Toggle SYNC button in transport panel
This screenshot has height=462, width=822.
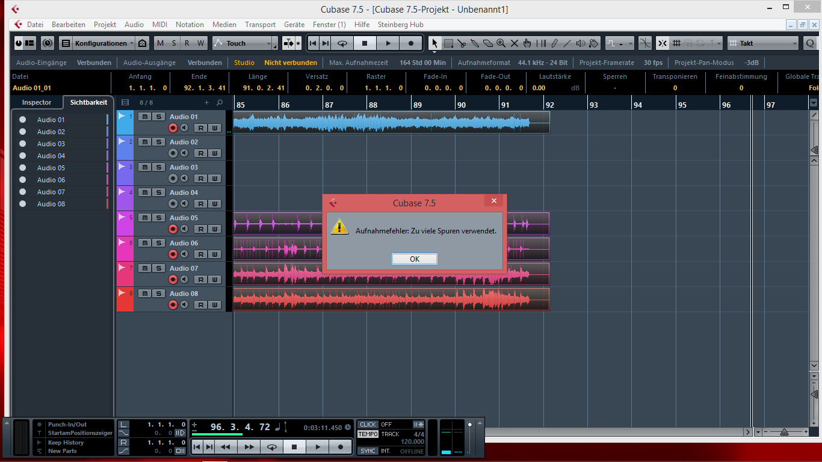(x=368, y=451)
